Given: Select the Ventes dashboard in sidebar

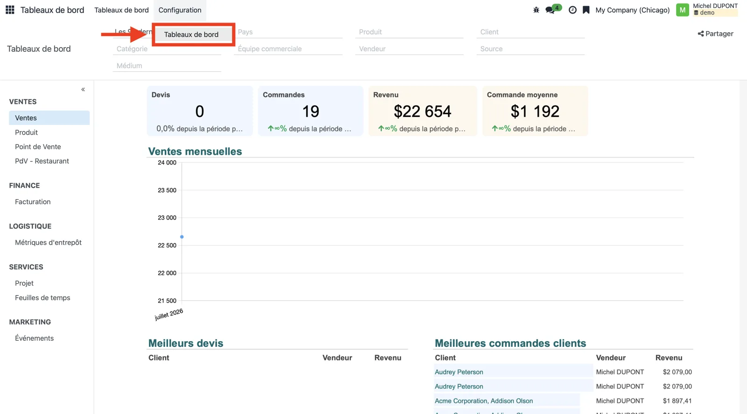Looking at the screenshot, I should 49,118.
